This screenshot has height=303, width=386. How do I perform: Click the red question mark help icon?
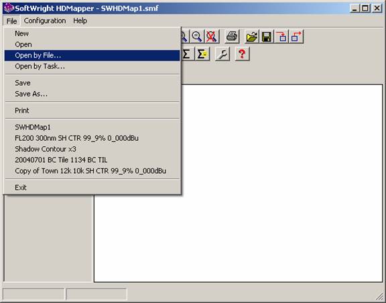[x=242, y=54]
